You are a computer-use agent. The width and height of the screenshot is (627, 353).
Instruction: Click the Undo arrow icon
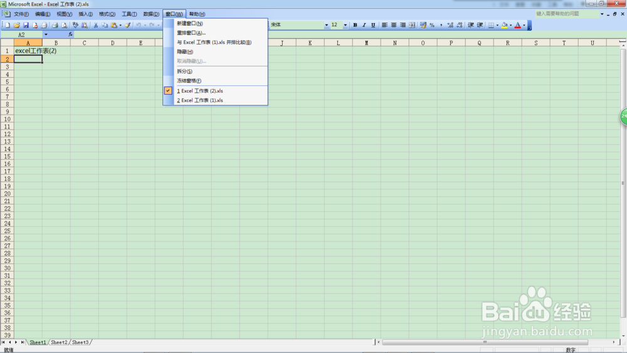139,25
